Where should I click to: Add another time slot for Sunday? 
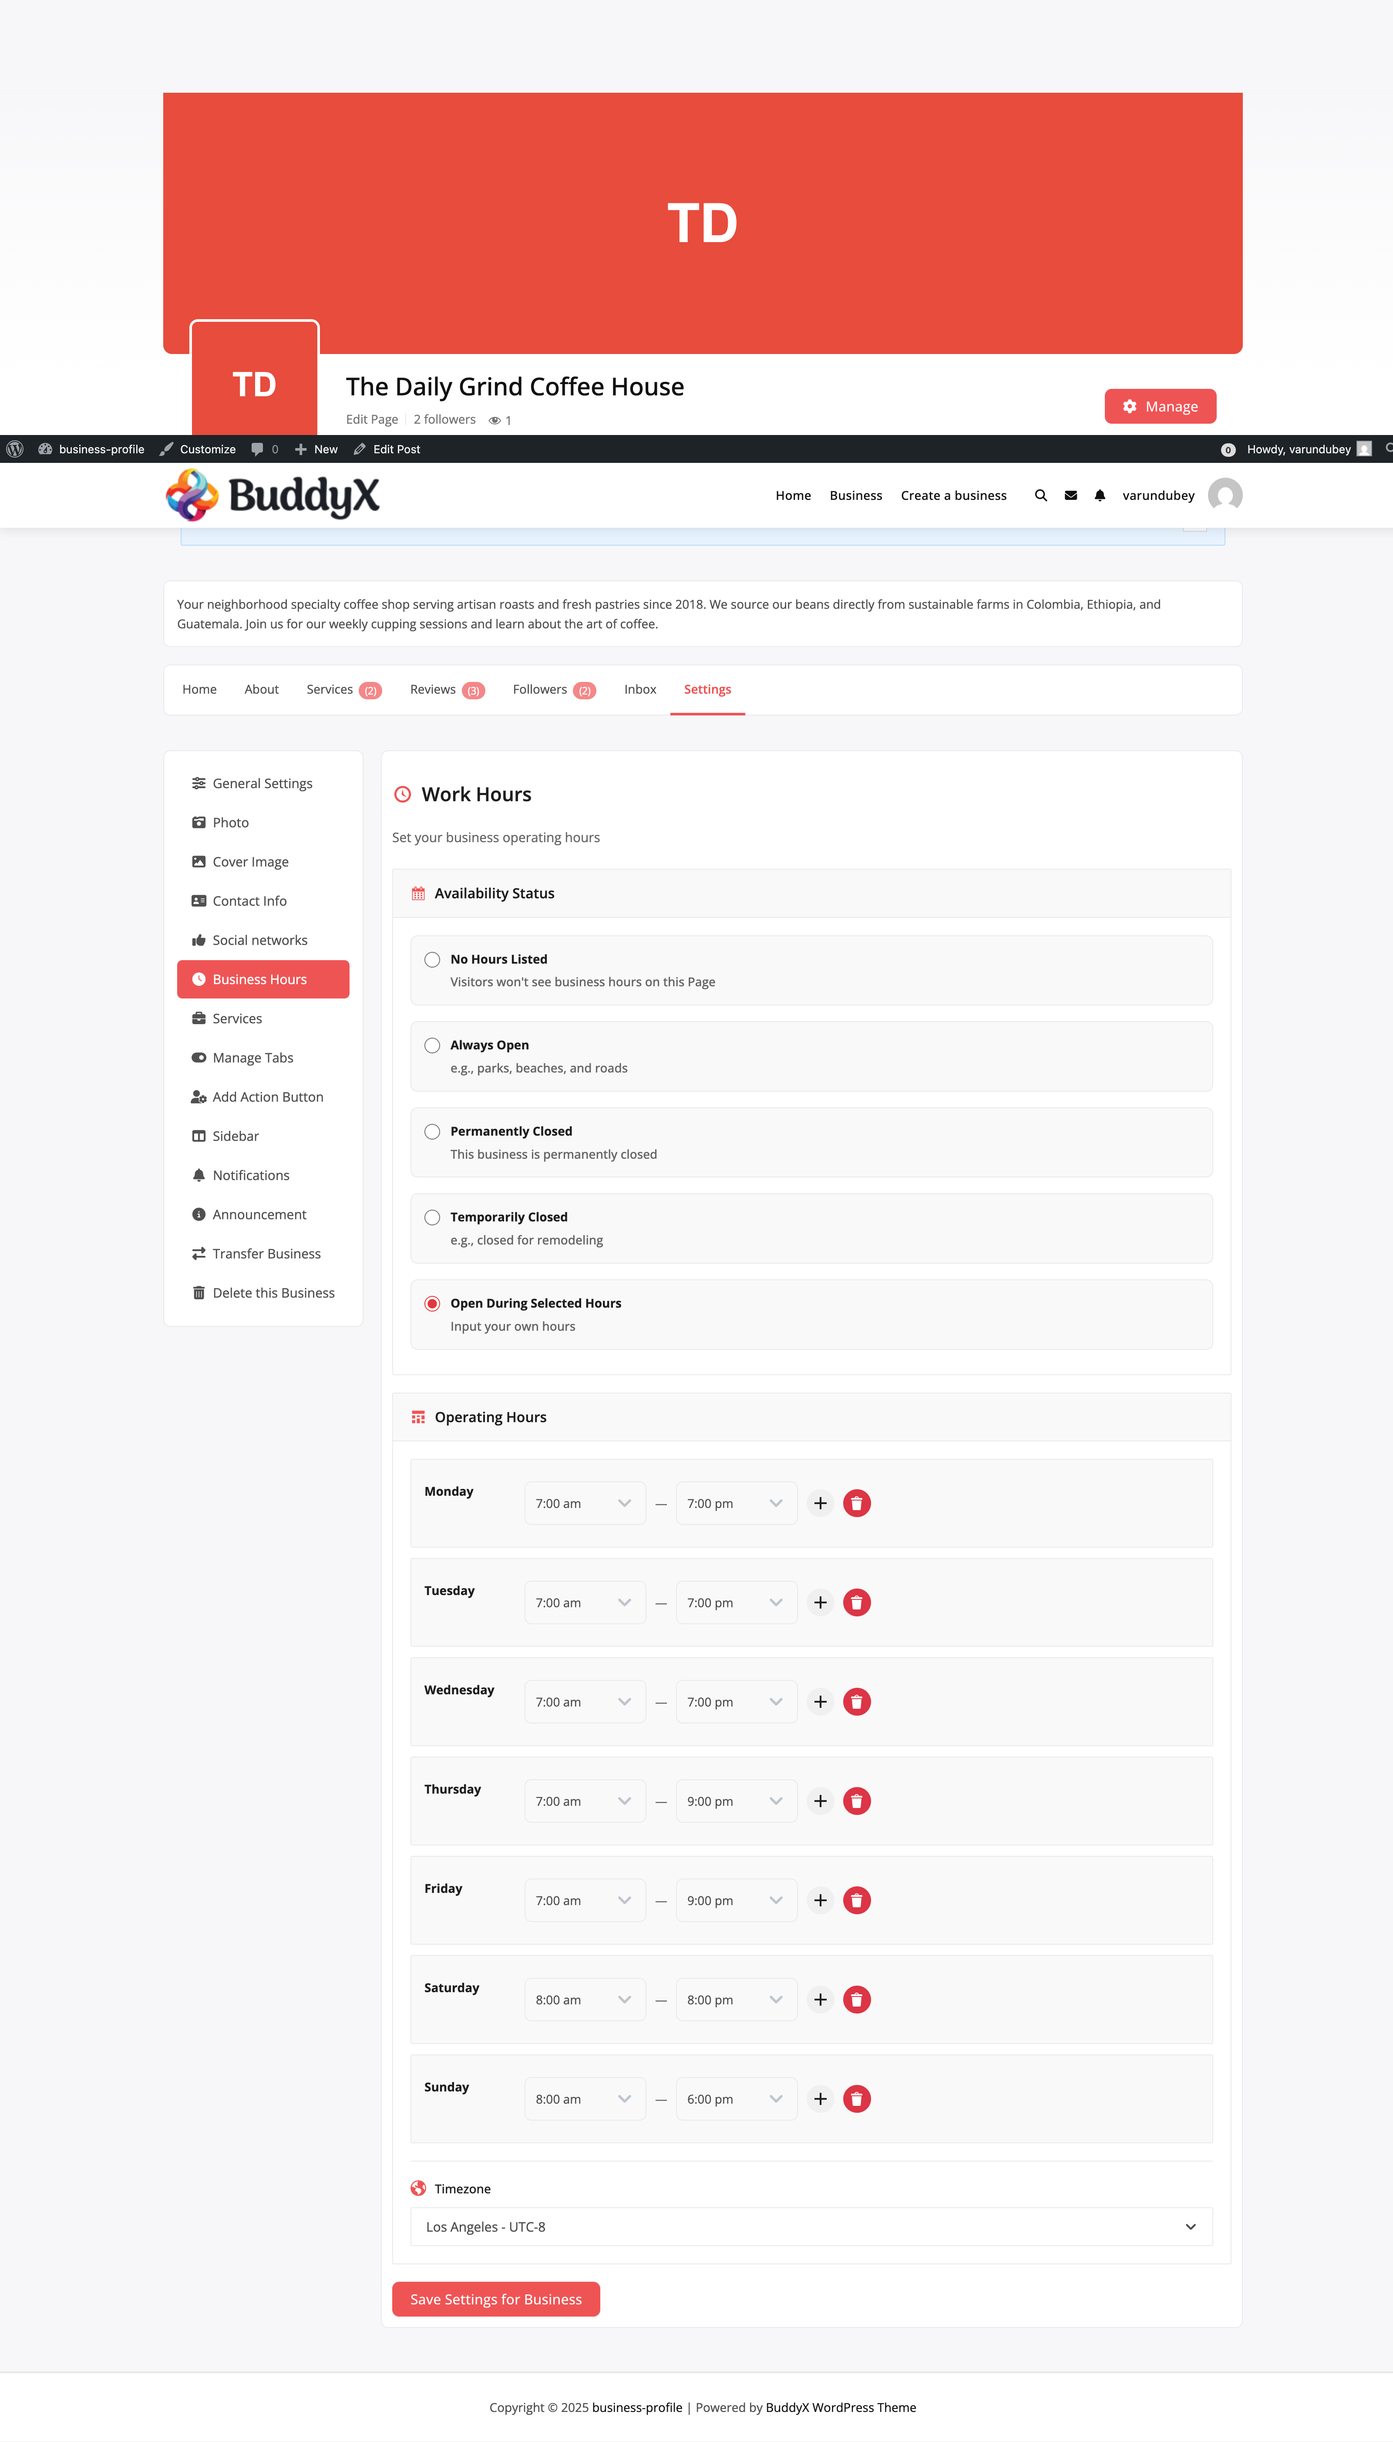(x=820, y=2098)
